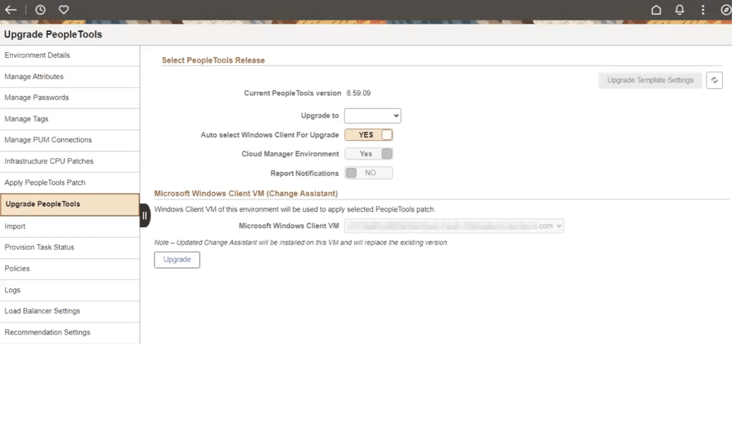Image resolution: width=749 pixels, height=421 pixels.
Task: Open Import in the sidebar
Action: point(70,226)
